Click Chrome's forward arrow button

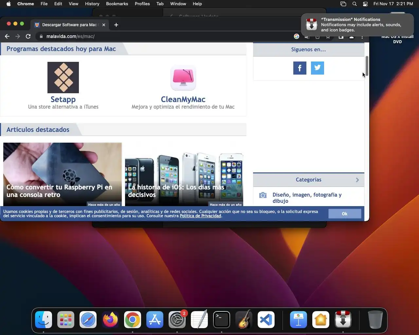click(x=18, y=36)
